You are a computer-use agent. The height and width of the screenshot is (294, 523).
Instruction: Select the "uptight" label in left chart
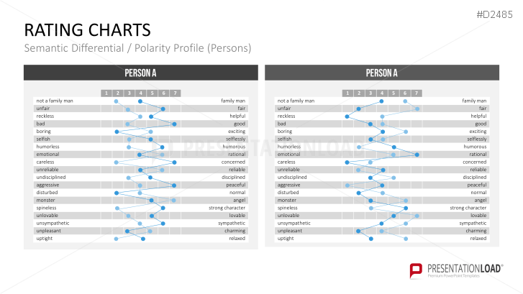44,239
